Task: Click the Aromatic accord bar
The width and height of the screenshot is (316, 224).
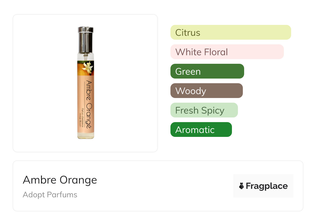Action: [201, 130]
